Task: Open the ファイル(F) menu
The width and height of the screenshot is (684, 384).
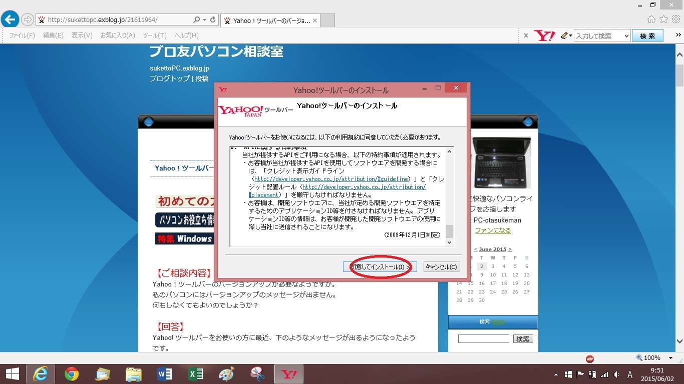Action: point(22,35)
